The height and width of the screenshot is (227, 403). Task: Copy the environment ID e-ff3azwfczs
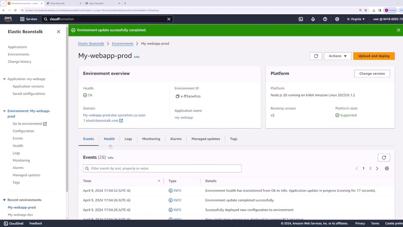pos(178,96)
